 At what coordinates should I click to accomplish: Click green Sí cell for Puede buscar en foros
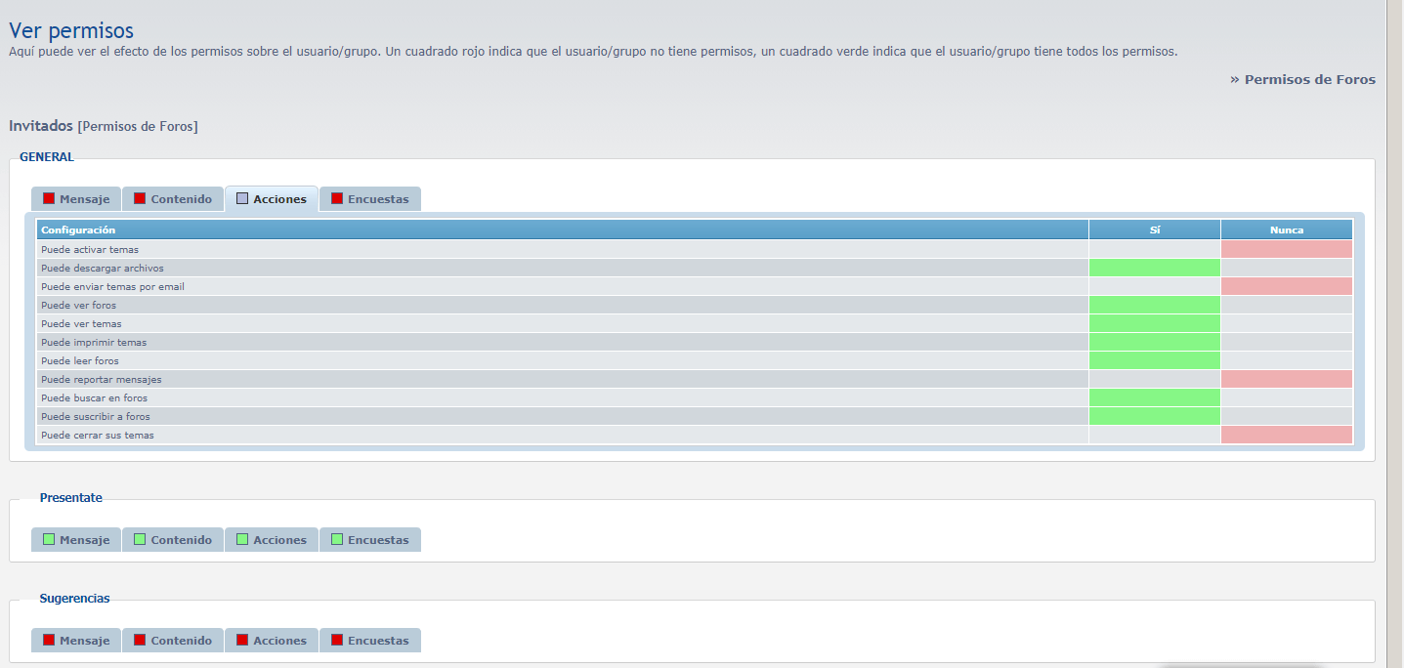point(1154,397)
